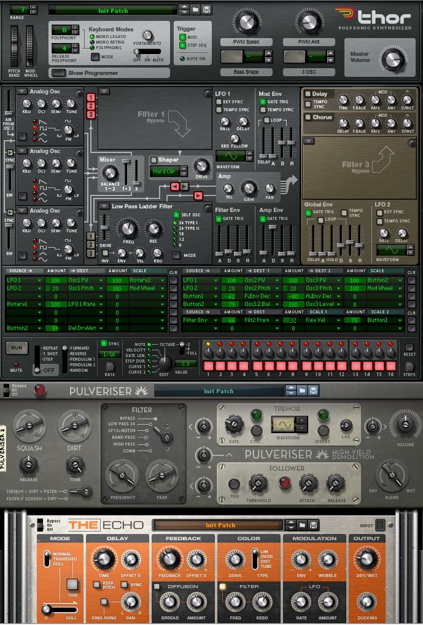Enable the Delay effect in Thor
The height and width of the screenshot is (625, 423).
point(308,94)
